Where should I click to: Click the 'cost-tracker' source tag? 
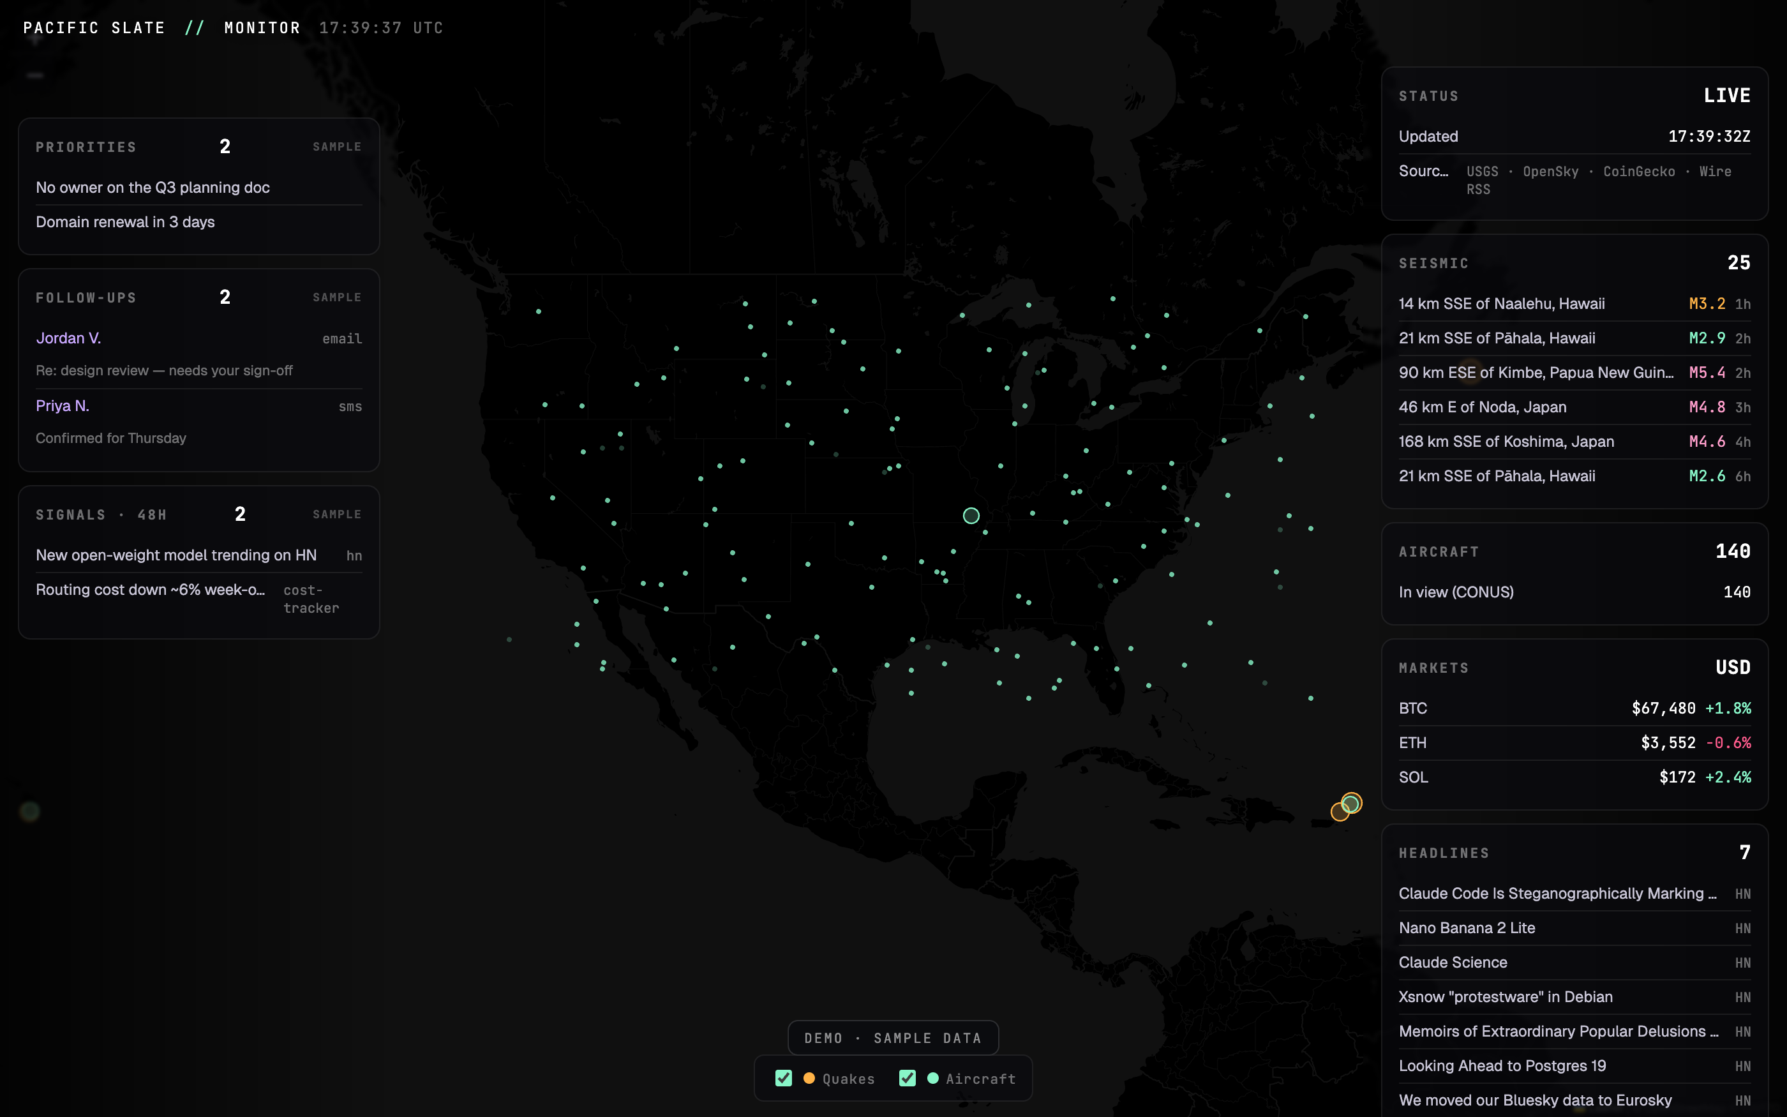coord(311,599)
